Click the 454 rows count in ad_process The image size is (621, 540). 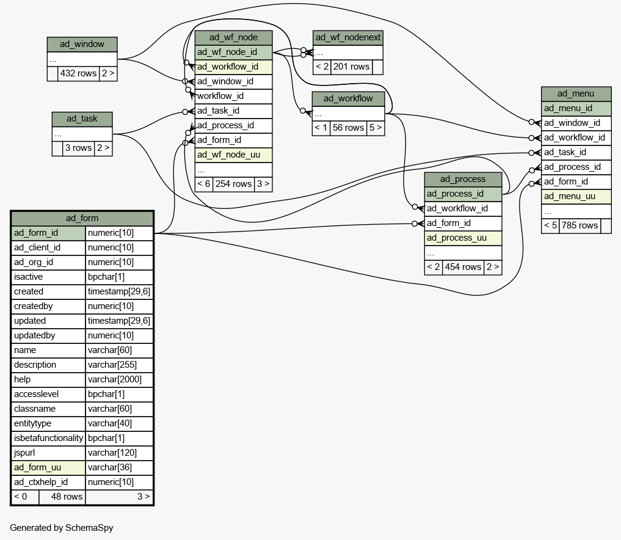point(463,267)
